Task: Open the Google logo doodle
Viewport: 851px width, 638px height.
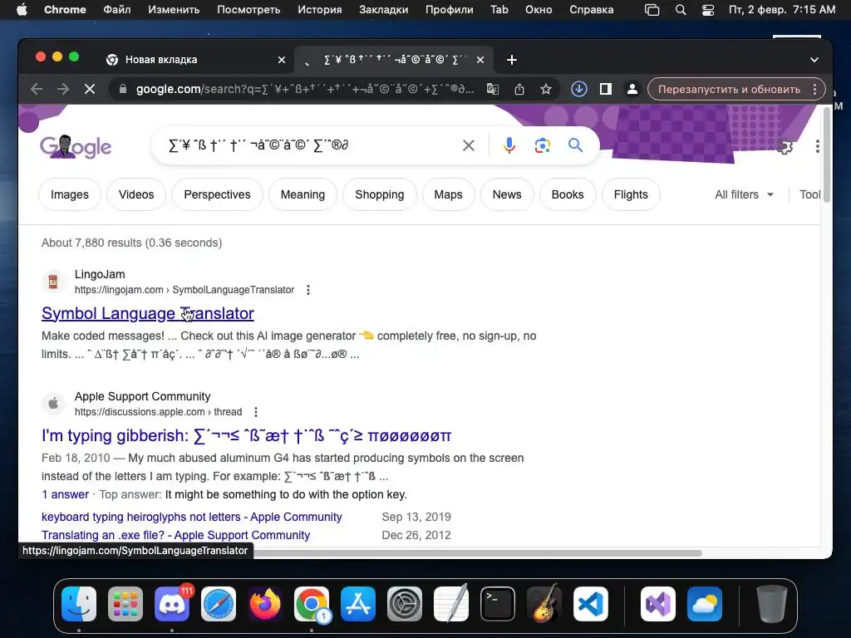Action: pyautogui.click(x=76, y=146)
